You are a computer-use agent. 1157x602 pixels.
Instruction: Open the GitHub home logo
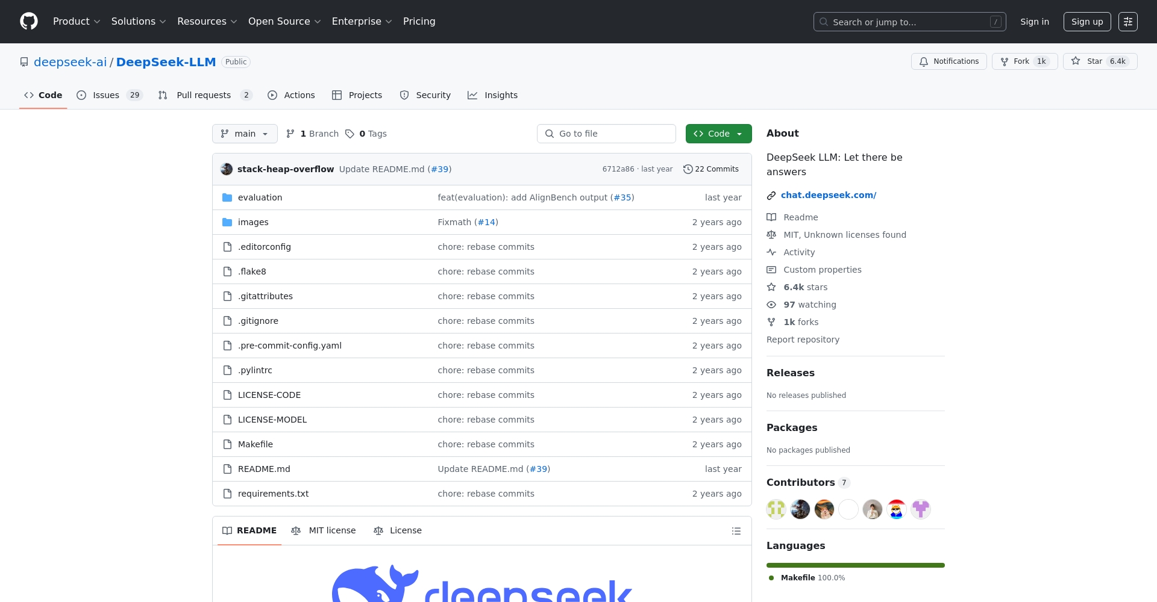(29, 22)
